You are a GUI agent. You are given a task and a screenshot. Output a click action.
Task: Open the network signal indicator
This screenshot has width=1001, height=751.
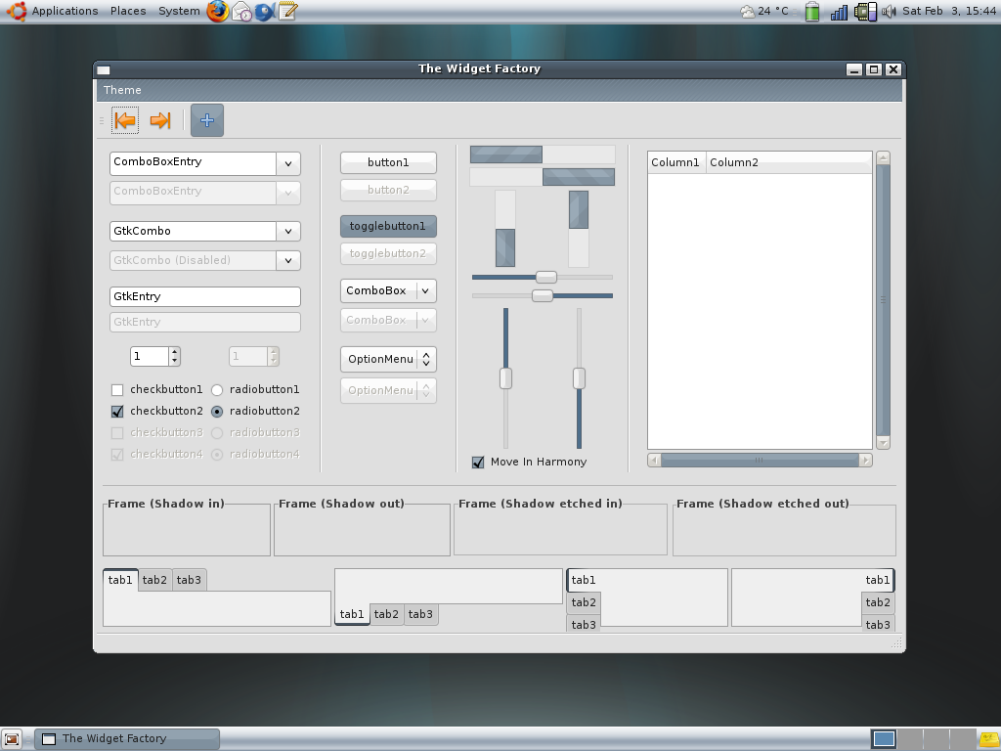click(838, 11)
